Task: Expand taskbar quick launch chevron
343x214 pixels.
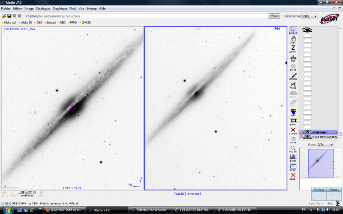Action: point(40,209)
